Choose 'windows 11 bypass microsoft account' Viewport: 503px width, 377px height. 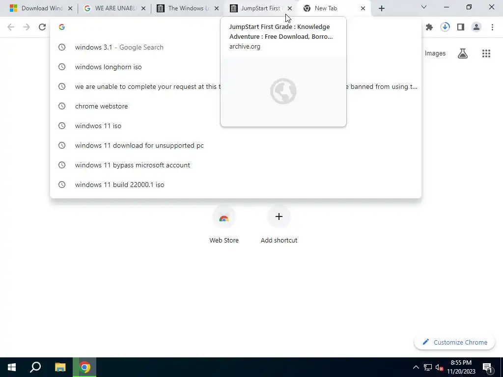tap(235, 165)
